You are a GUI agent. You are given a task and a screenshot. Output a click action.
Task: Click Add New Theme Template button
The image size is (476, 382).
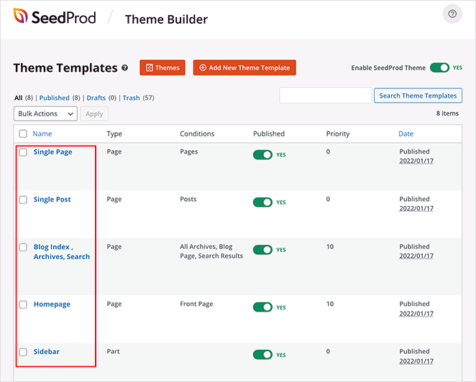[244, 68]
